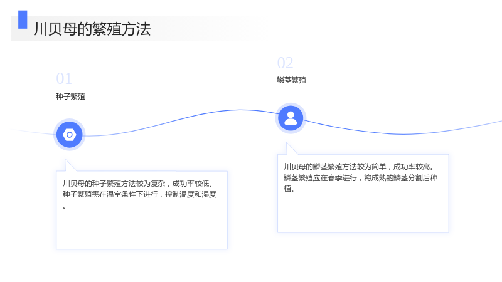
Task: Click the word 植。 in right box
Action: tap(289, 189)
